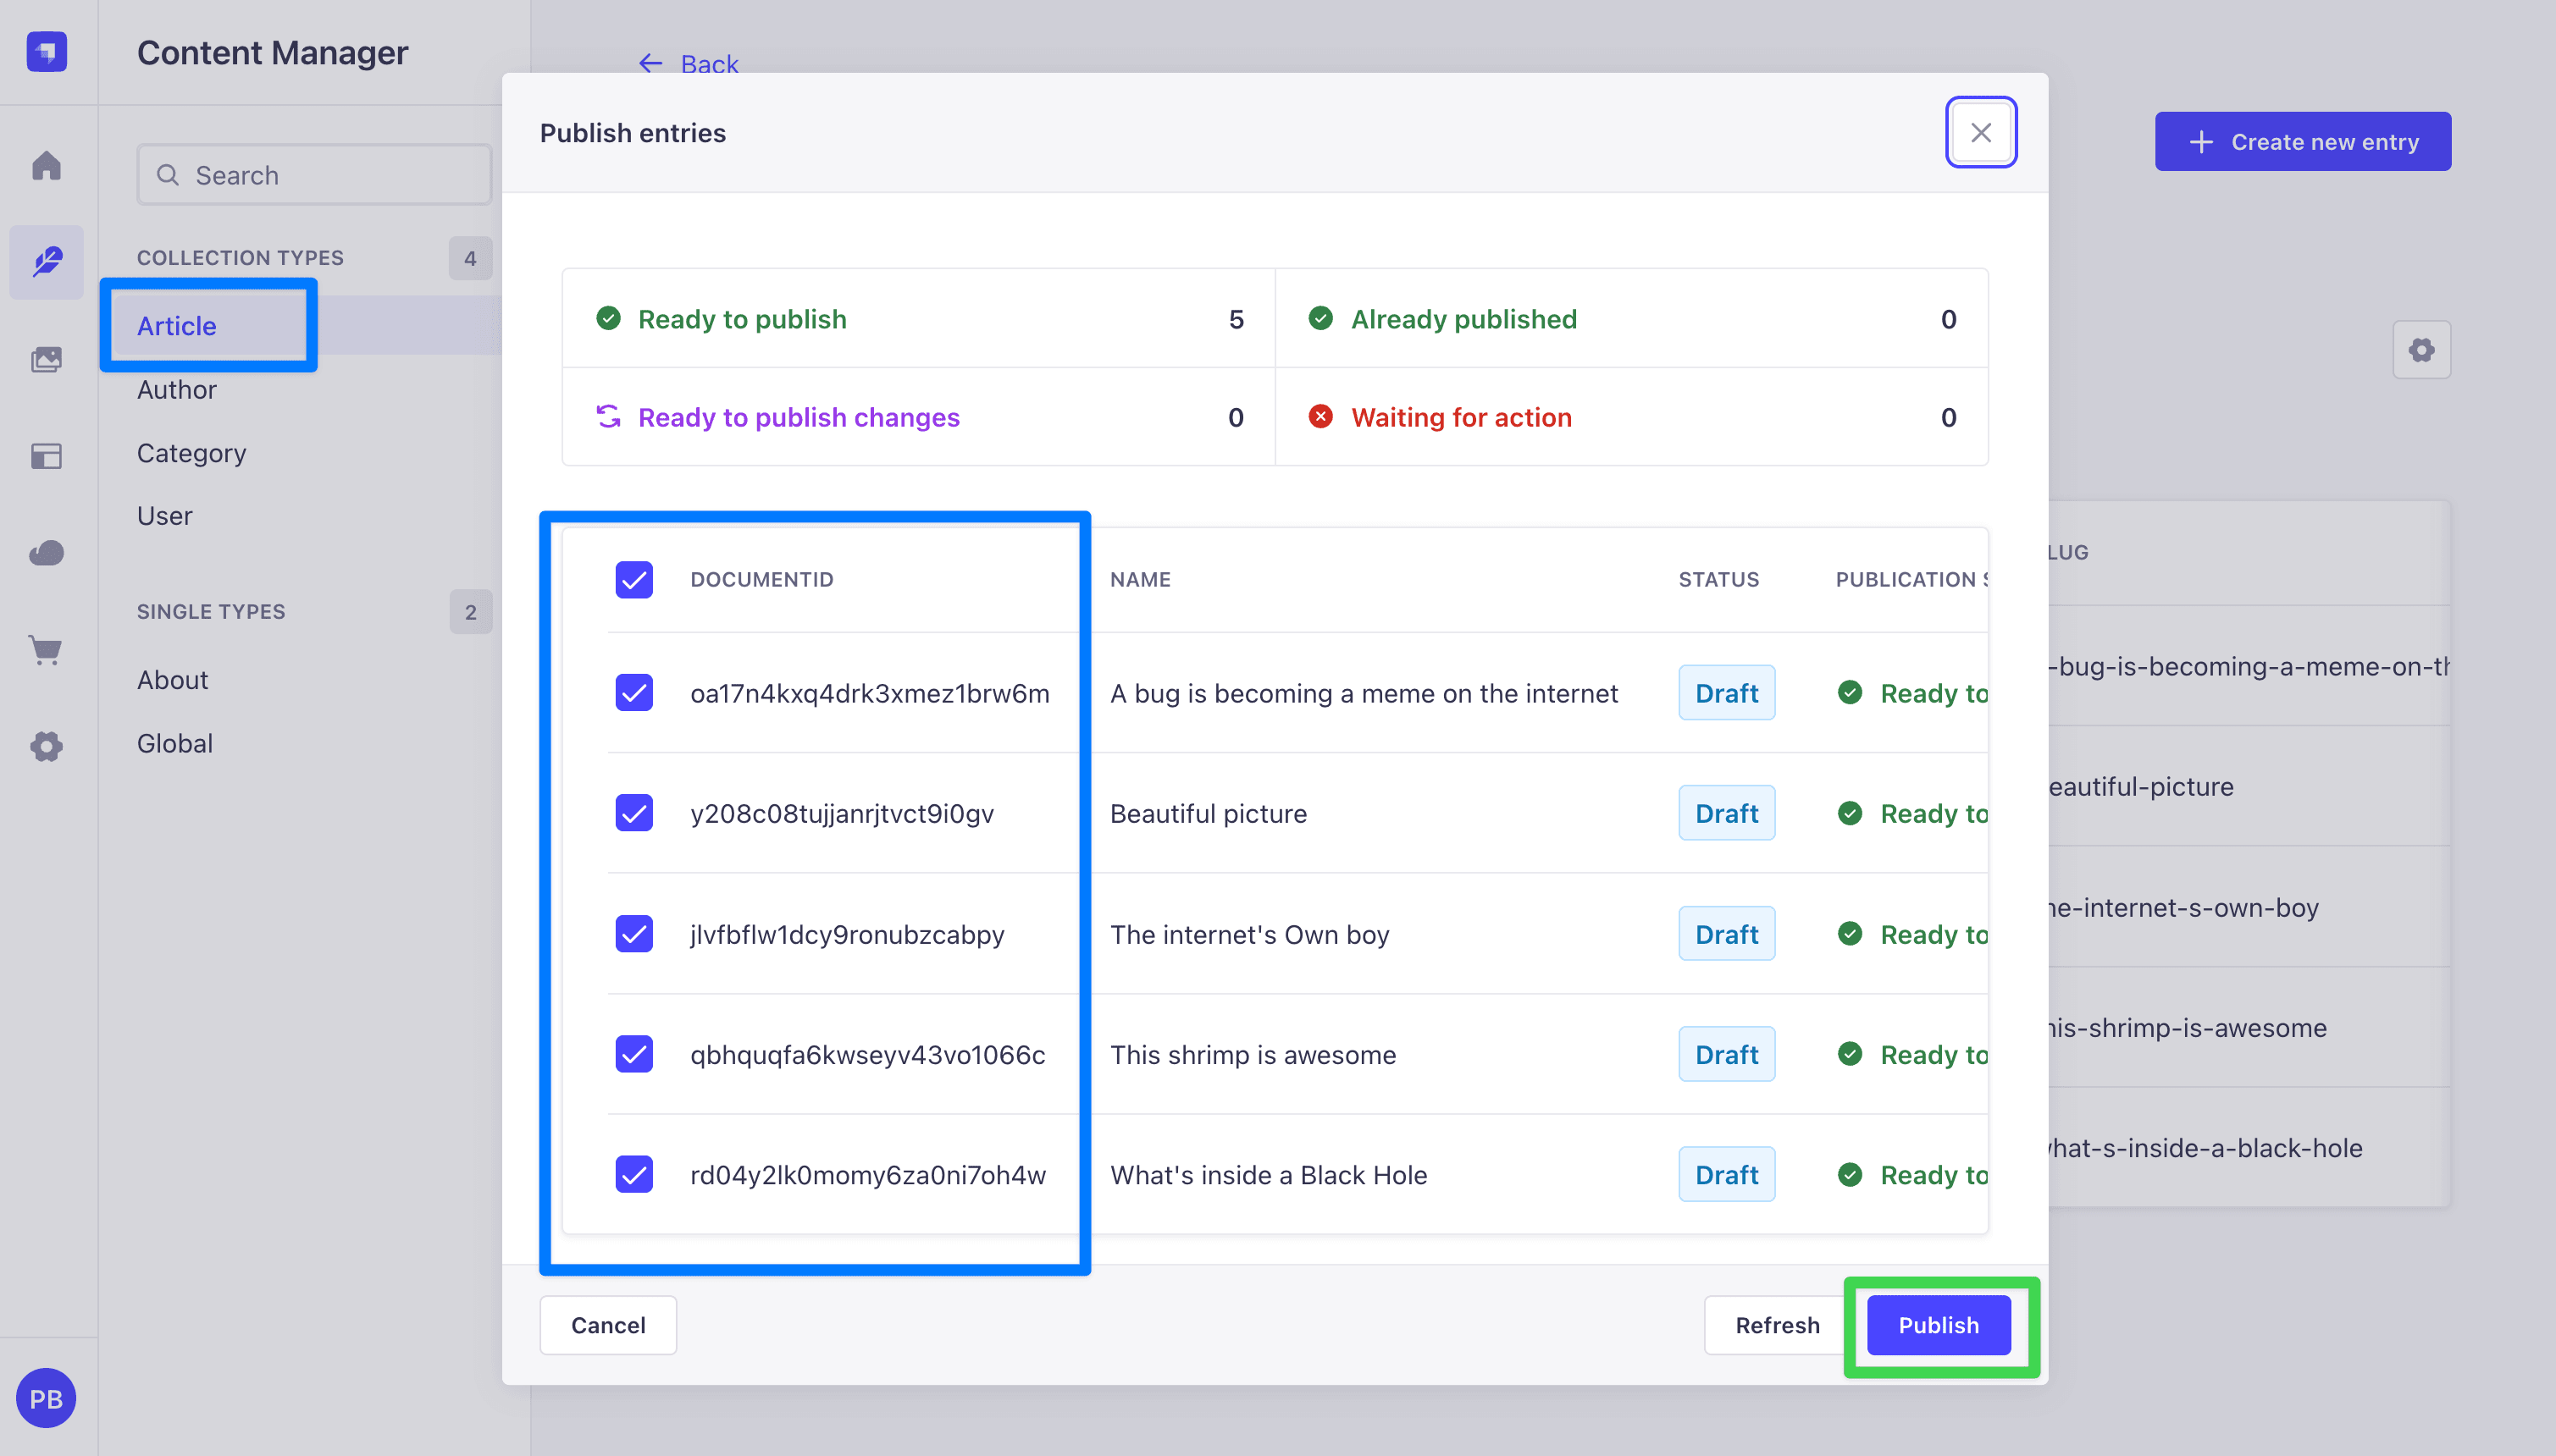The height and width of the screenshot is (1456, 2556).
Task: Close the Publish entries dialog
Action: pyautogui.click(x=1981, y=132)
